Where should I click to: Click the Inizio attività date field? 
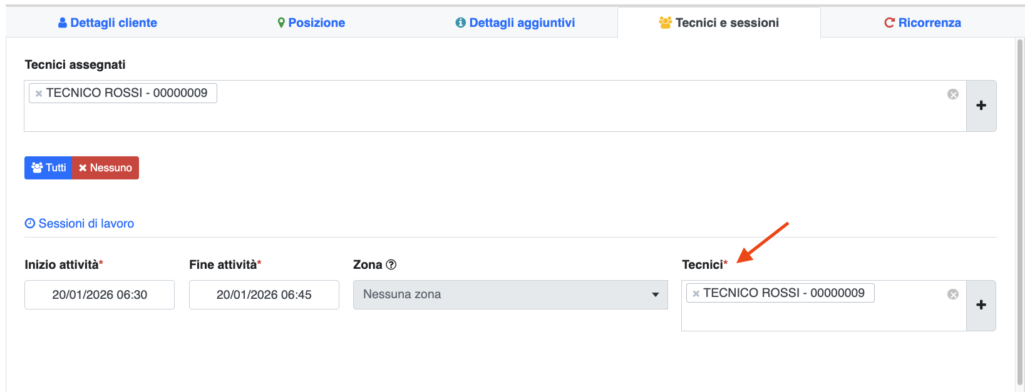tap(100, 294)
